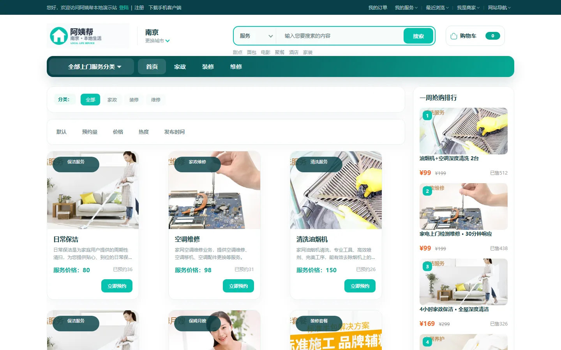Image resolution: width=561 pixels, height=350 pixels.
Task: Click 下载手机客户端 link
Action: pyautogui.click(x=165, y=7)
